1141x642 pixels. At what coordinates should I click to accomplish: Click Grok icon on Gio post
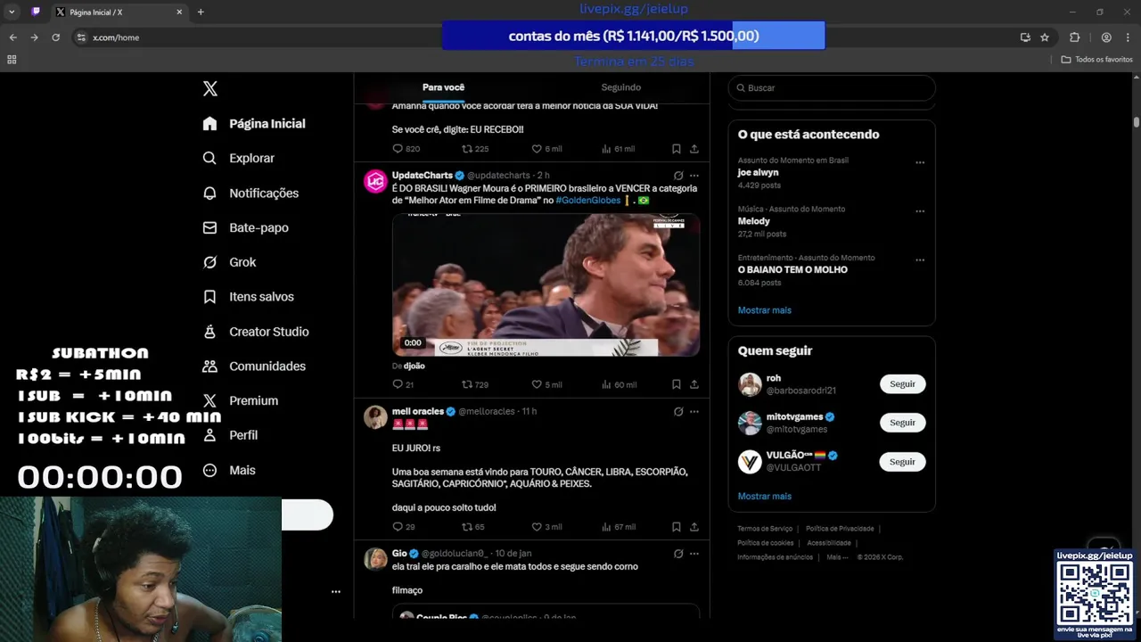(678, 554)
